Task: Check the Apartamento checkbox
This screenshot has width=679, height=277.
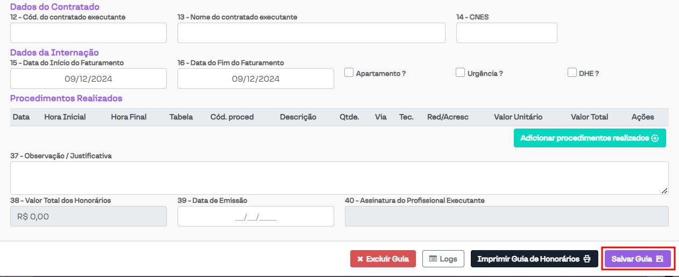Action: pos(349,73)
